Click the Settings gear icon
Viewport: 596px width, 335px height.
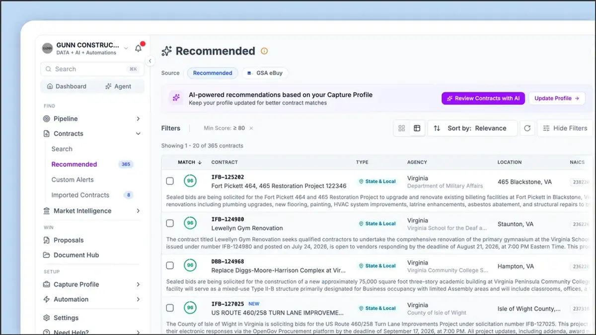coord(47,318)
